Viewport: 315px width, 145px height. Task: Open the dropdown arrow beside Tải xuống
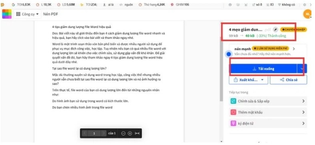[302, 69]
